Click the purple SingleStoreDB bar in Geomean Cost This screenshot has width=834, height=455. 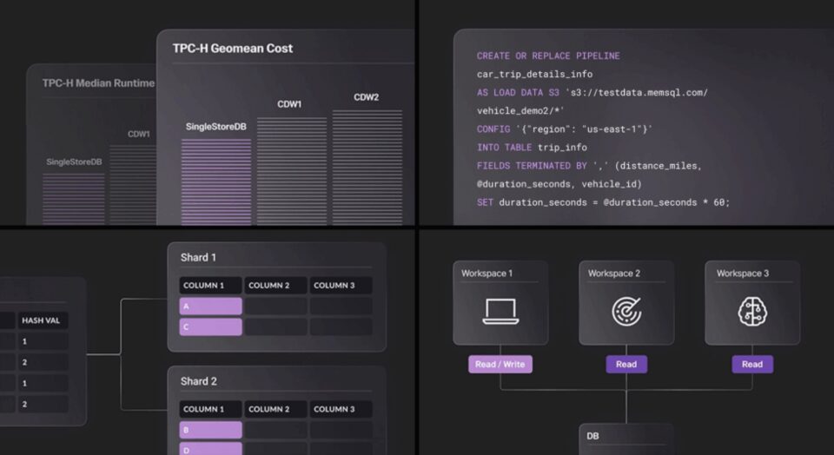click(215, 181)
